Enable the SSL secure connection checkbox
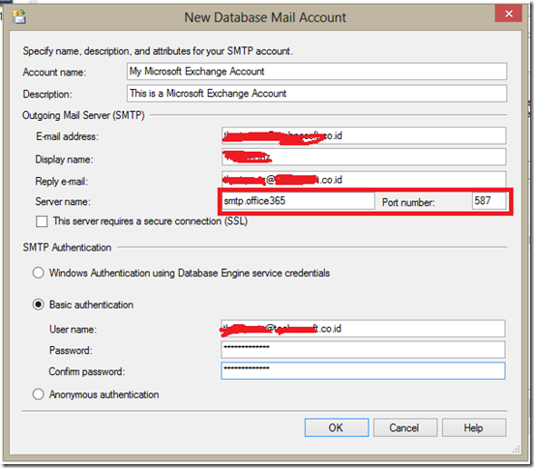534x468 pixels. tap(42, 221)
